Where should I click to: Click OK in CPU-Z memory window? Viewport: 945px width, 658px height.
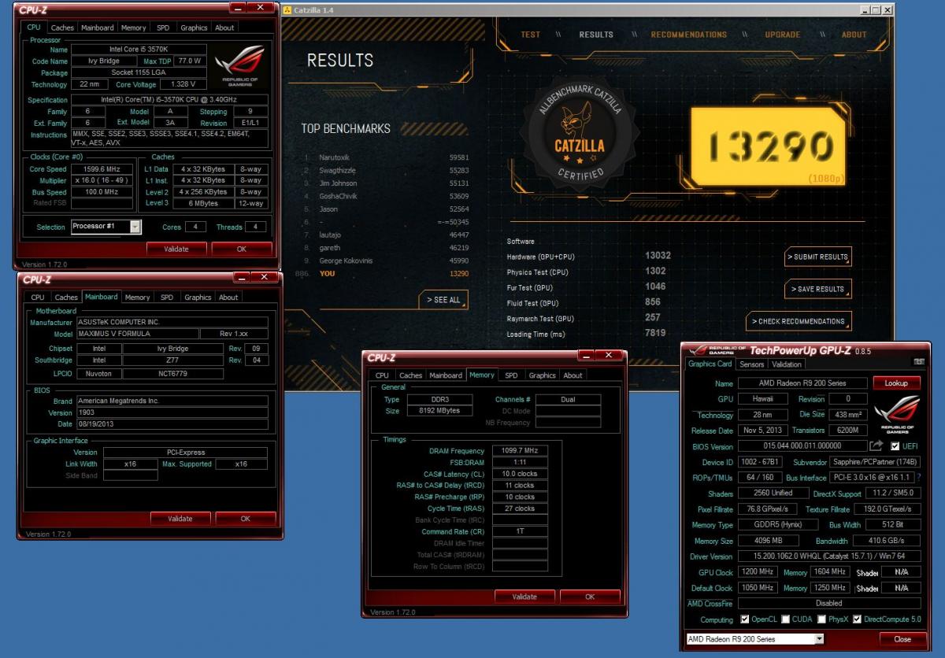[x=590, y=597]
